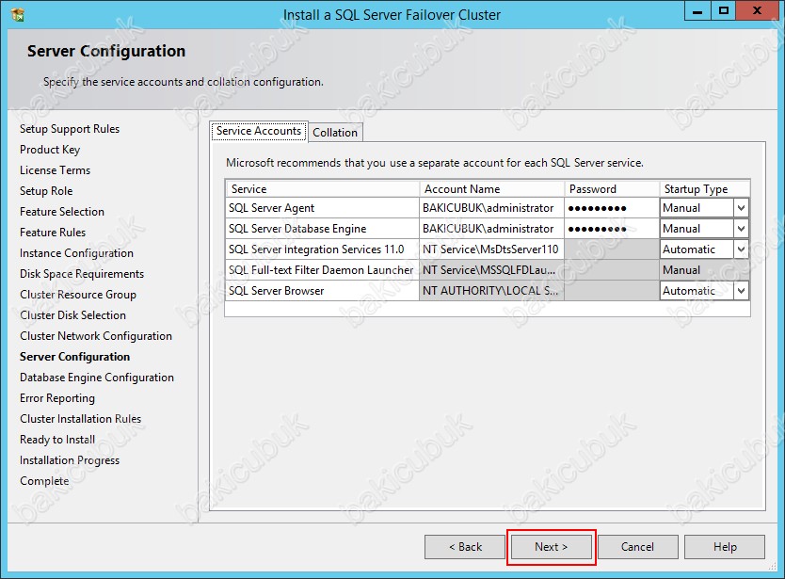Click the Startup Type column header

[x=704, y=189]
